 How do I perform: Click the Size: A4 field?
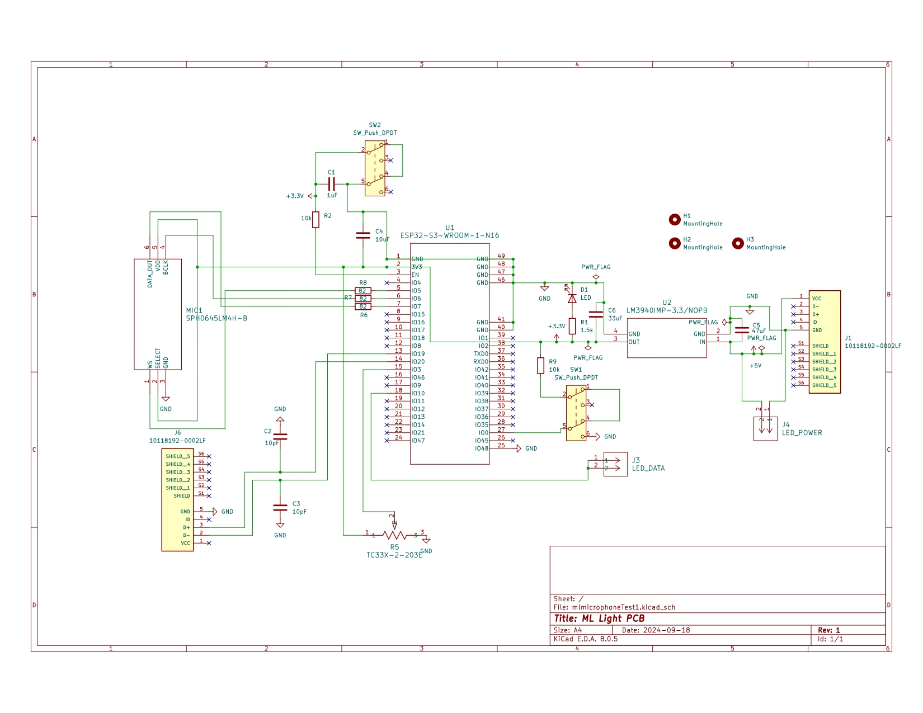(568, 630)
